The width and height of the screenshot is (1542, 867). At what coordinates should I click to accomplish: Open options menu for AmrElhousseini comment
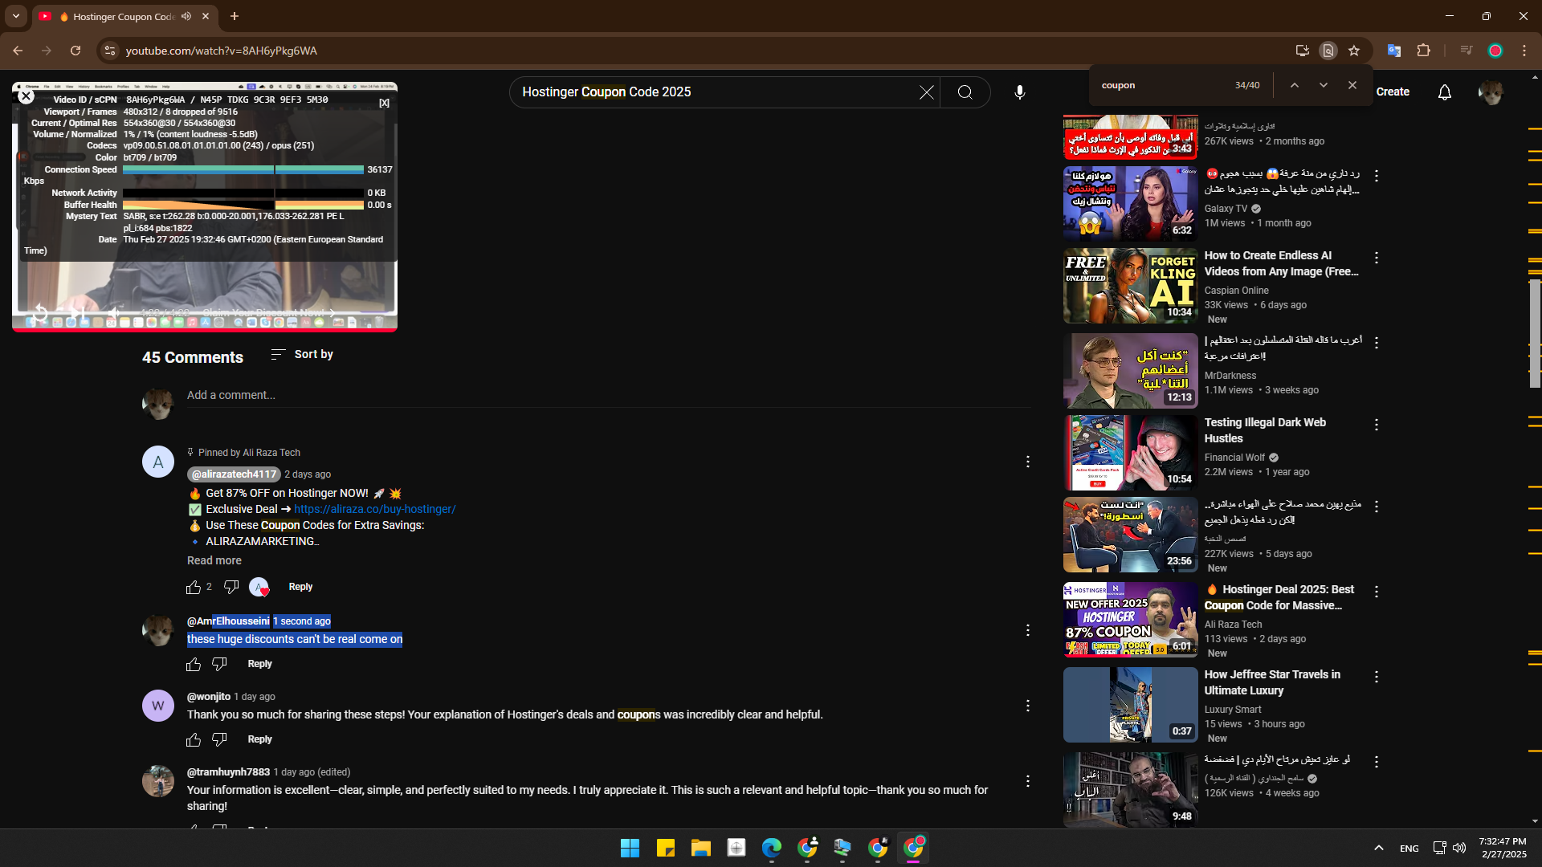pos(1027,630)
